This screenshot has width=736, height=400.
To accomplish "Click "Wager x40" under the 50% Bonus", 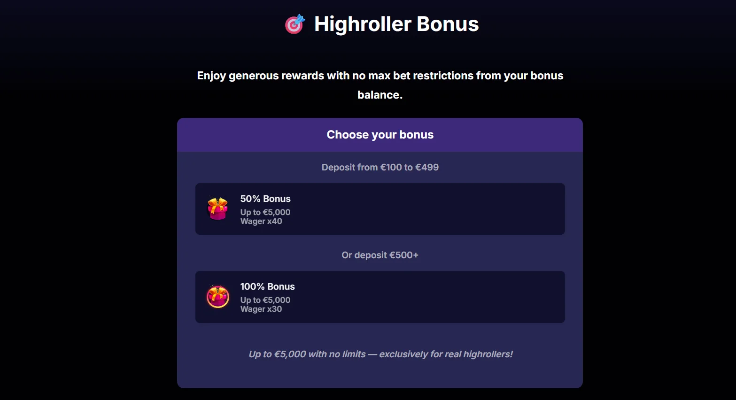I will click(x=261, y=221).
